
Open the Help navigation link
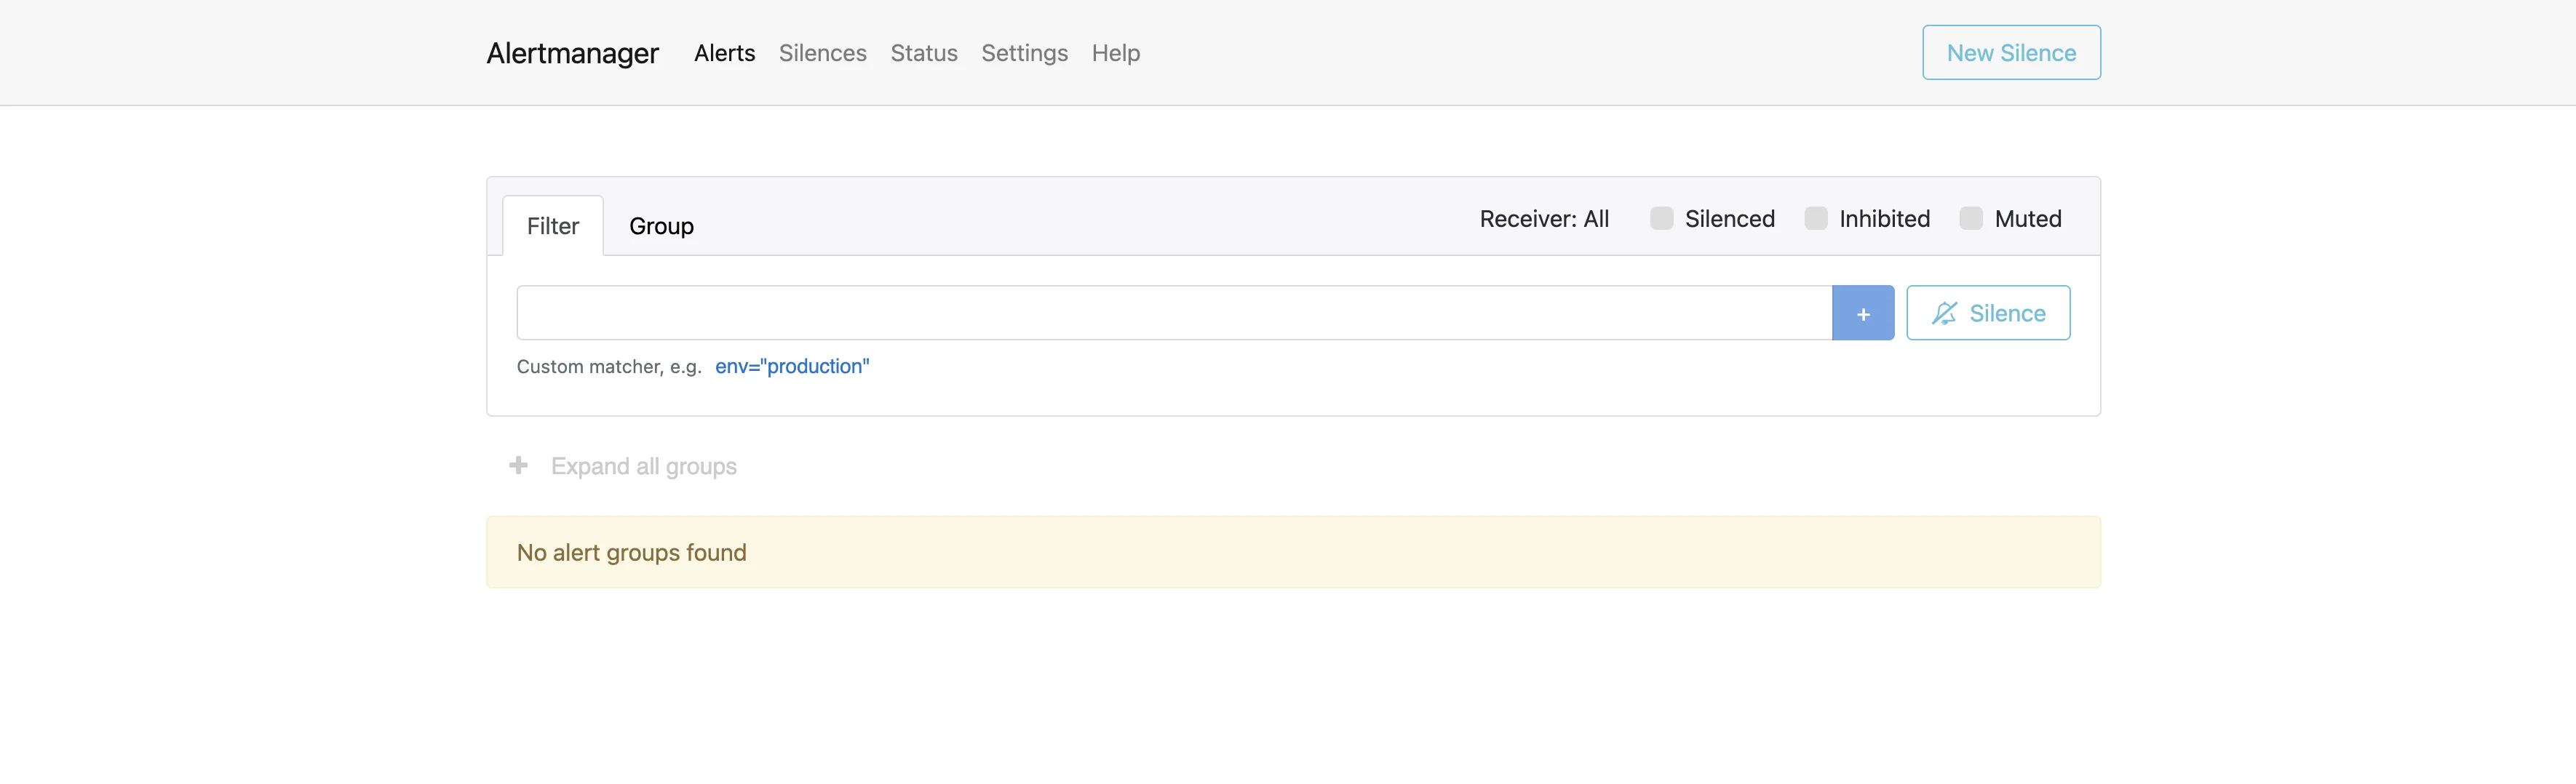1115,53
